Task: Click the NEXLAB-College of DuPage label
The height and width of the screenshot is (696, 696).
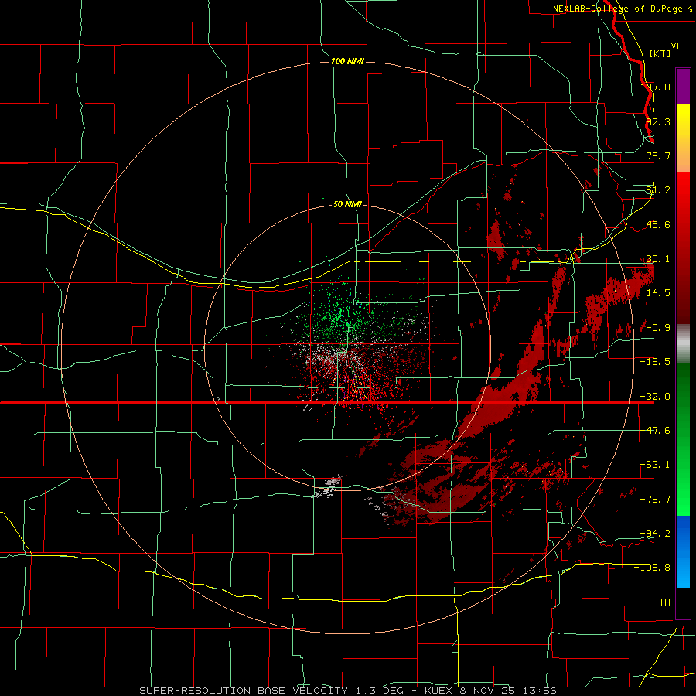Action: click(623, 9)
